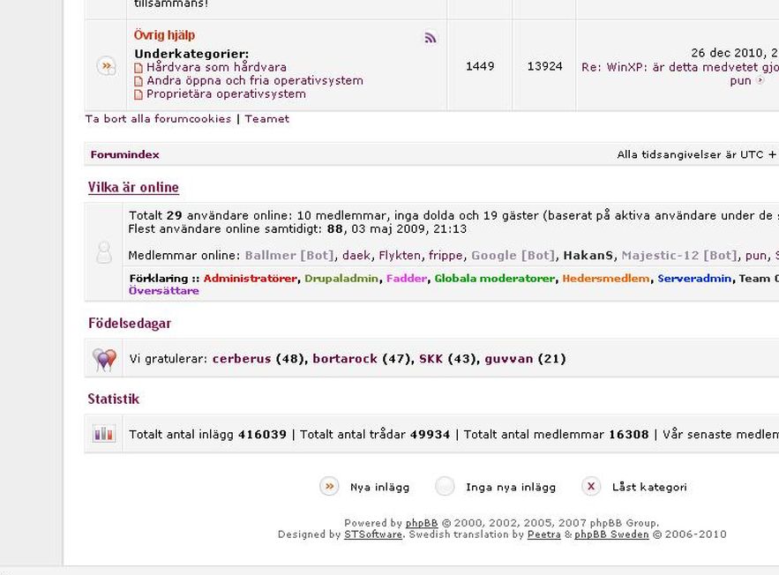Image resolution: width=779 pixels, height=575 pixels.
Task: Click the go-to-latest-post icon after pun
Action: [760, 80]
